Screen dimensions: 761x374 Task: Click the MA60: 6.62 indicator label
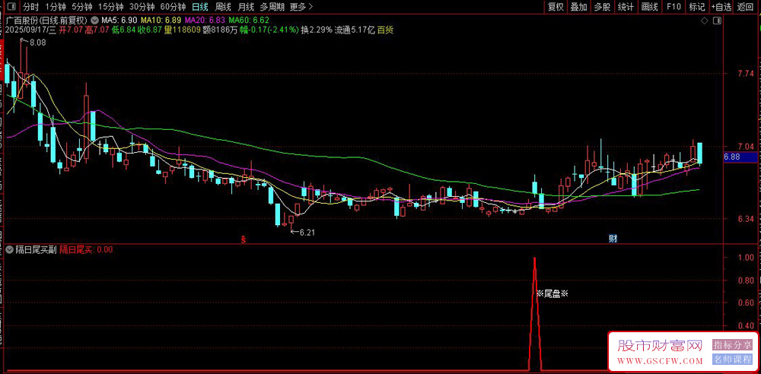[249, 21]
